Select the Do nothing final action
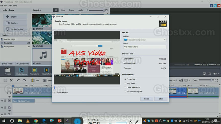The width and height of the screenshot is (221, 124). coord(130,79)
